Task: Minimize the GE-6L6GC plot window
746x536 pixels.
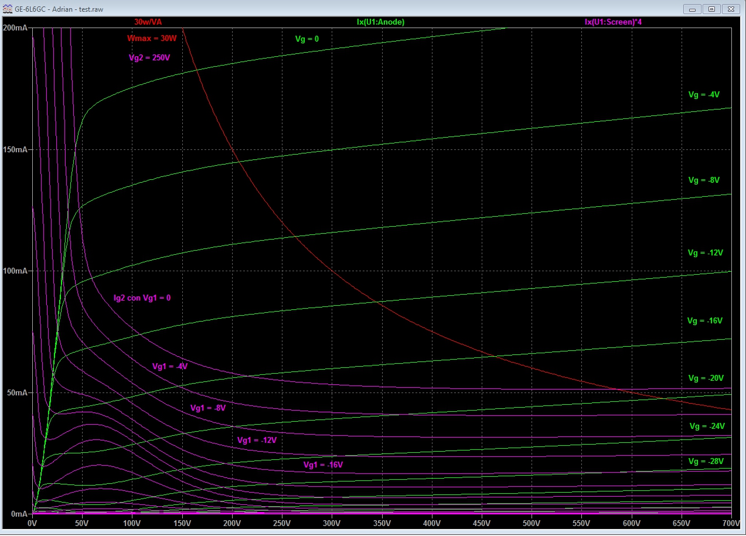Action: tap(693, 9)
